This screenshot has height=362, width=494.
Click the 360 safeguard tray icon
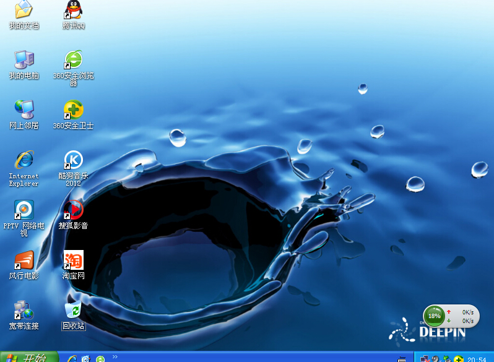pos(458,359)
